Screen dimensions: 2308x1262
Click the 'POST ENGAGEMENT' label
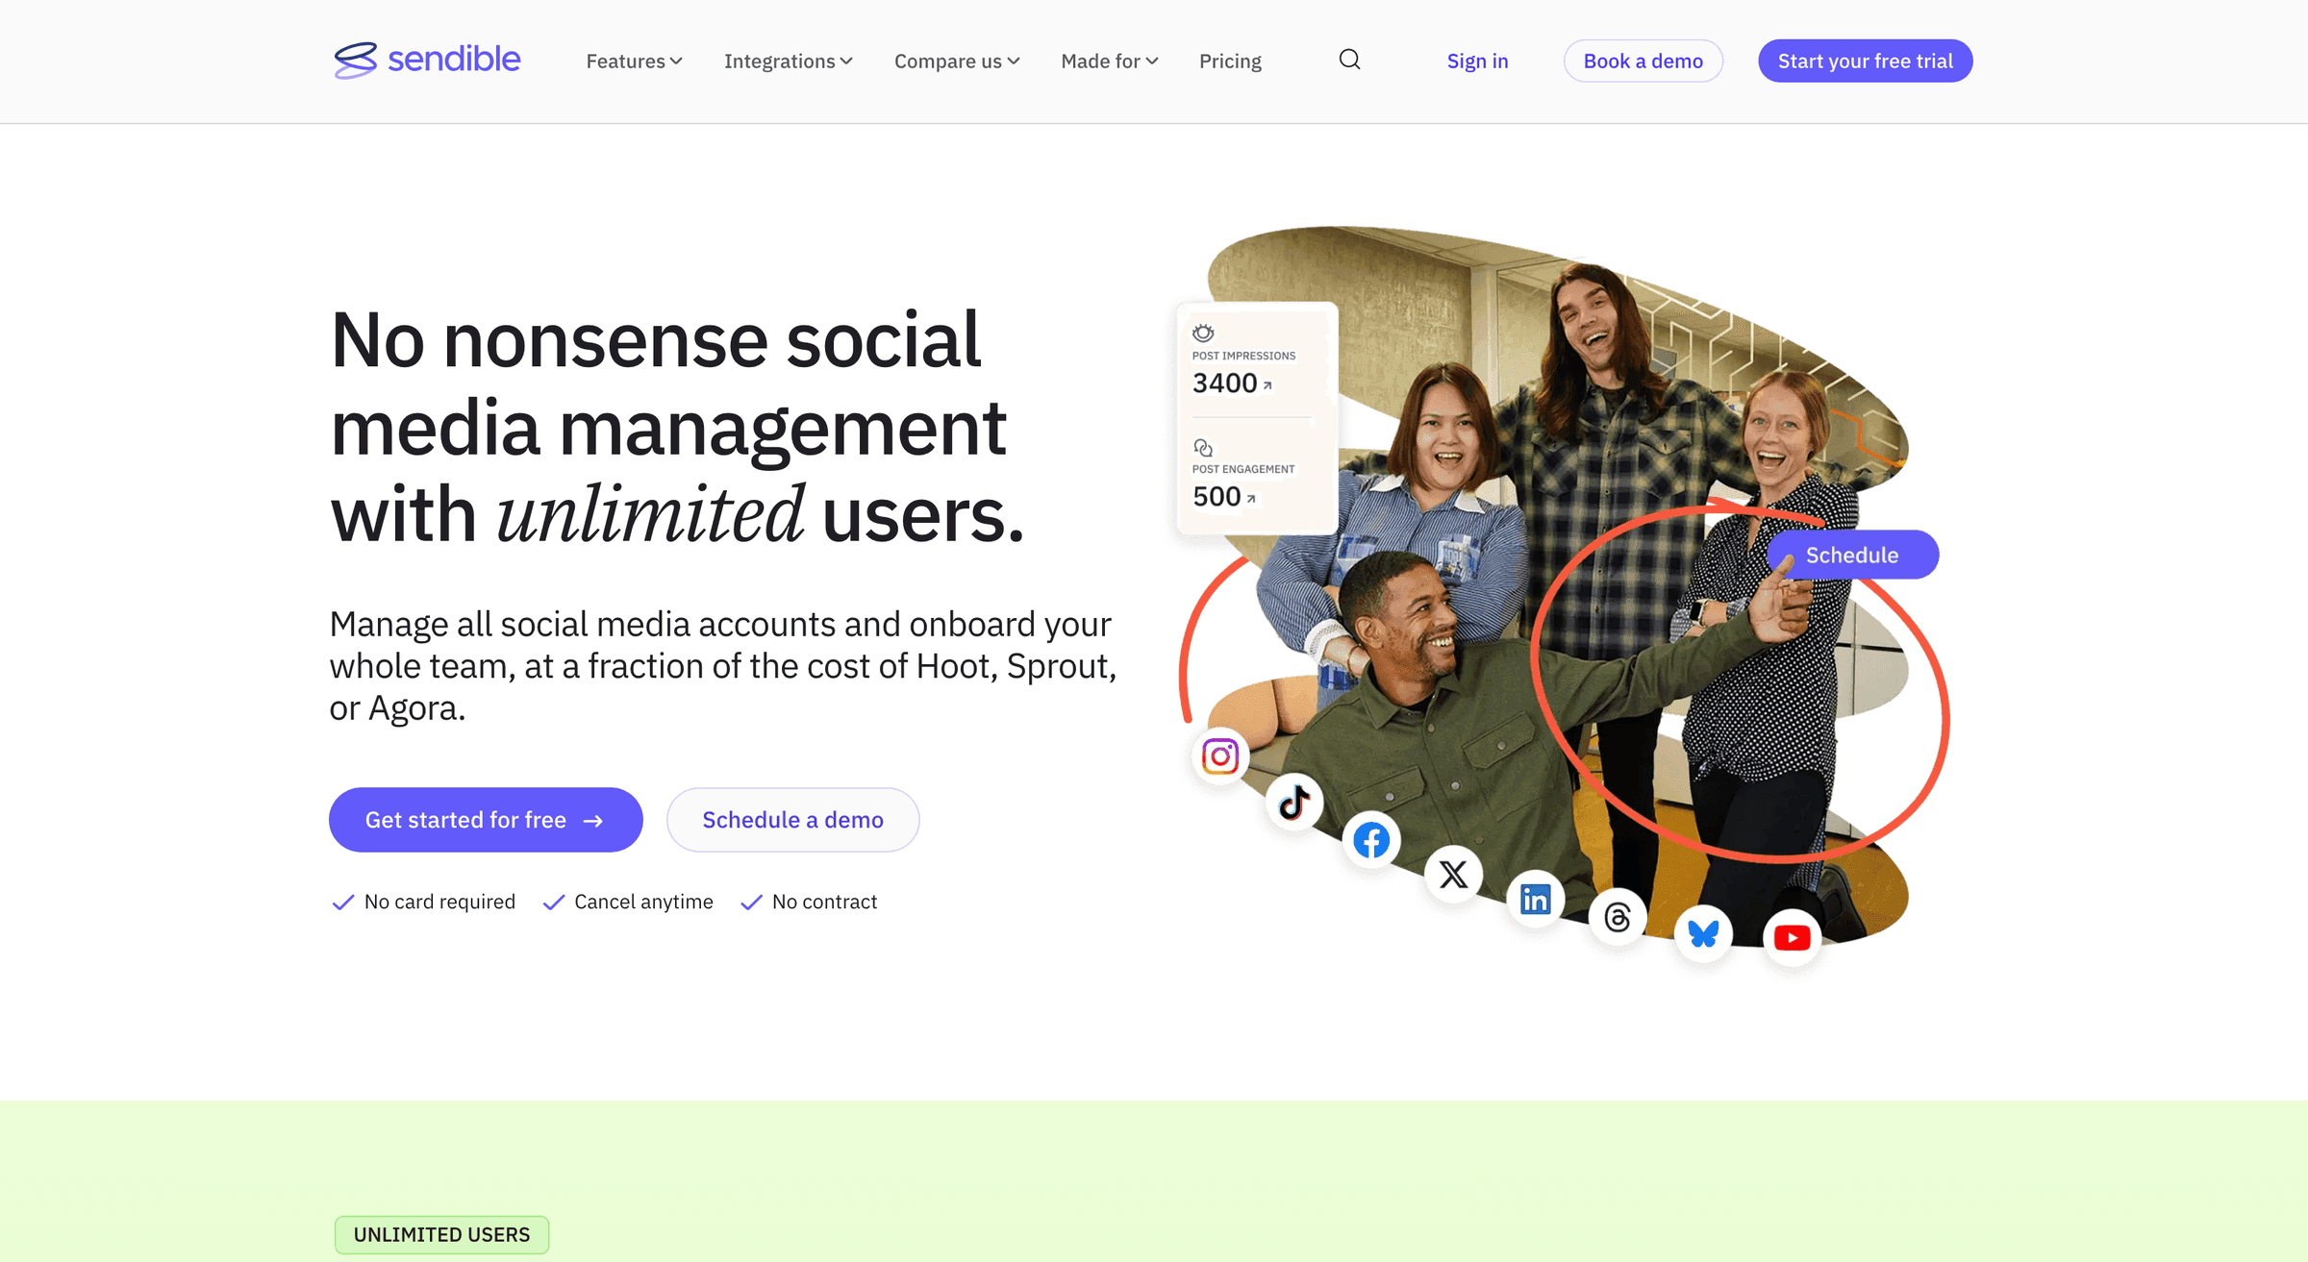[1243, 469]
